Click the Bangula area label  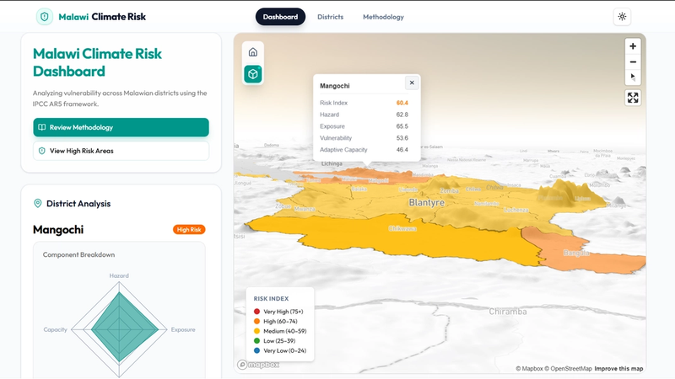coord(576,254)
